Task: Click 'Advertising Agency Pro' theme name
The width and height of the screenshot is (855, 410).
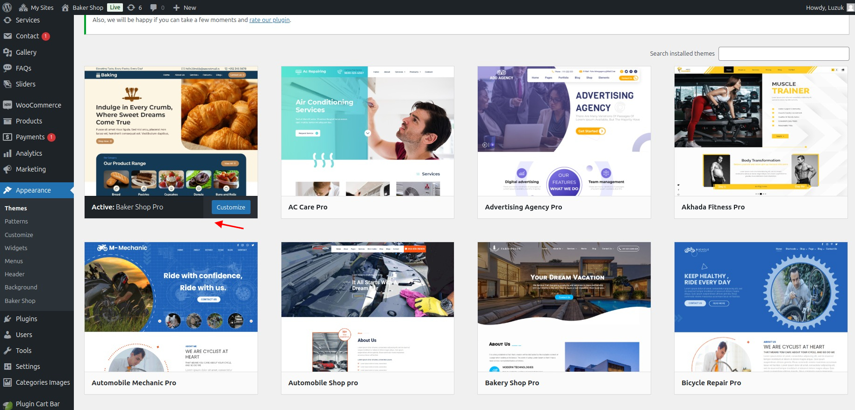Action: [x=524, y=207]
